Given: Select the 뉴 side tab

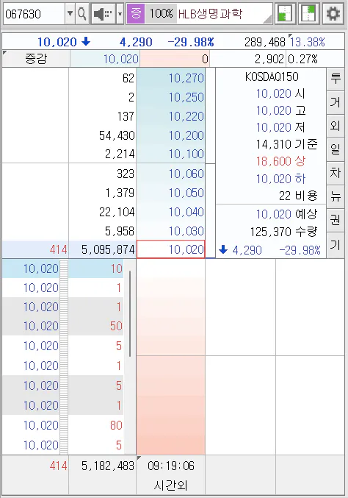Looking at the screenshot, I should click(x=335, y=197).
